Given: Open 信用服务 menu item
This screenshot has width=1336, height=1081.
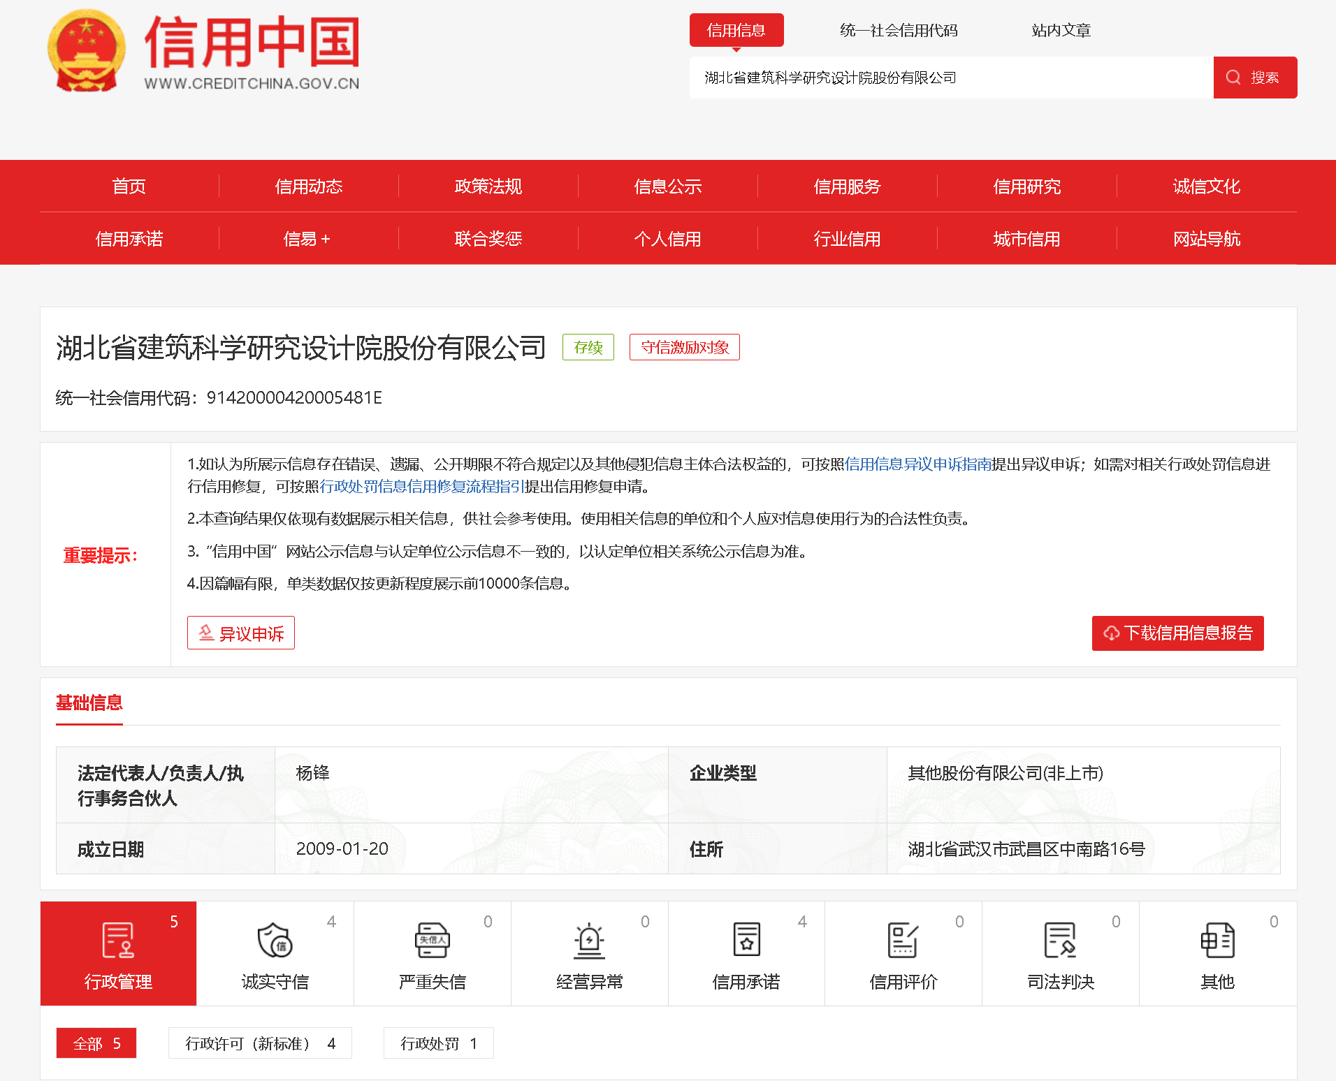Looking at the screenshot, I should click(848, 186).
